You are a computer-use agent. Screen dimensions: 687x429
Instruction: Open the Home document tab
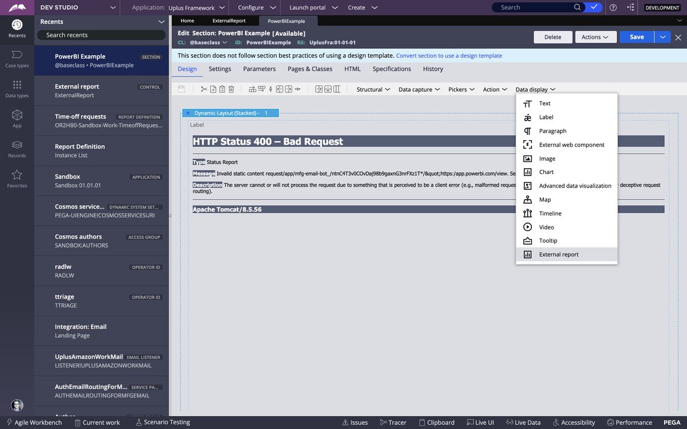pos(187,21)
